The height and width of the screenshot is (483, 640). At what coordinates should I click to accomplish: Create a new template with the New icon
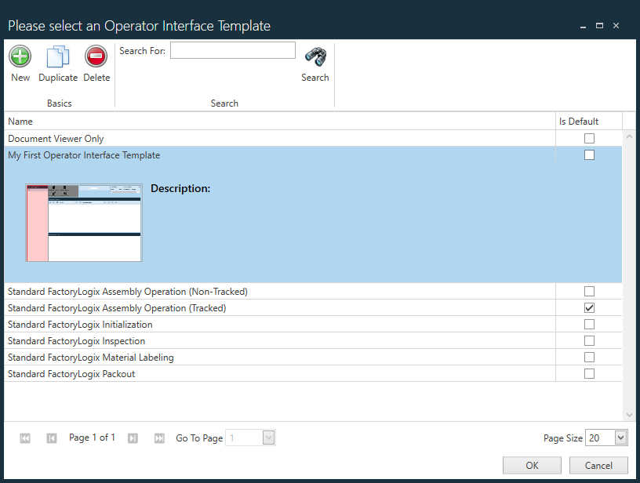click(x=20, y=56)
